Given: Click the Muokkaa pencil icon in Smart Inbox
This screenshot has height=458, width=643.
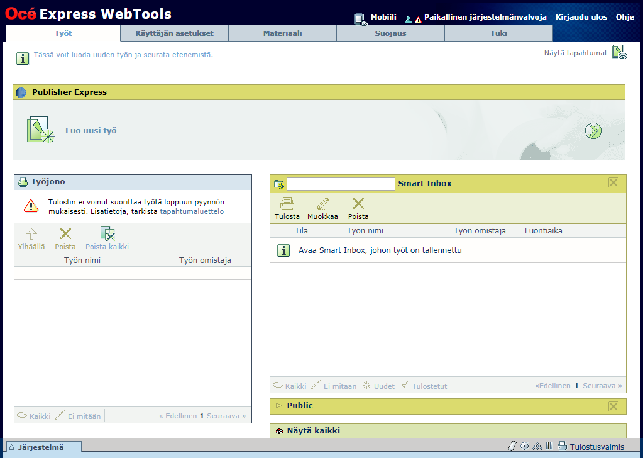Looking at the screenshot, I should 322,204.
